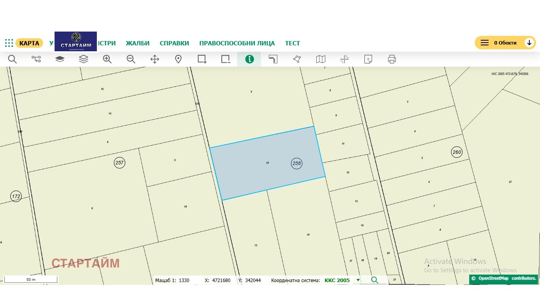Click the ПРАВОСПОСОБНИ ЛИЦА link

237,43
